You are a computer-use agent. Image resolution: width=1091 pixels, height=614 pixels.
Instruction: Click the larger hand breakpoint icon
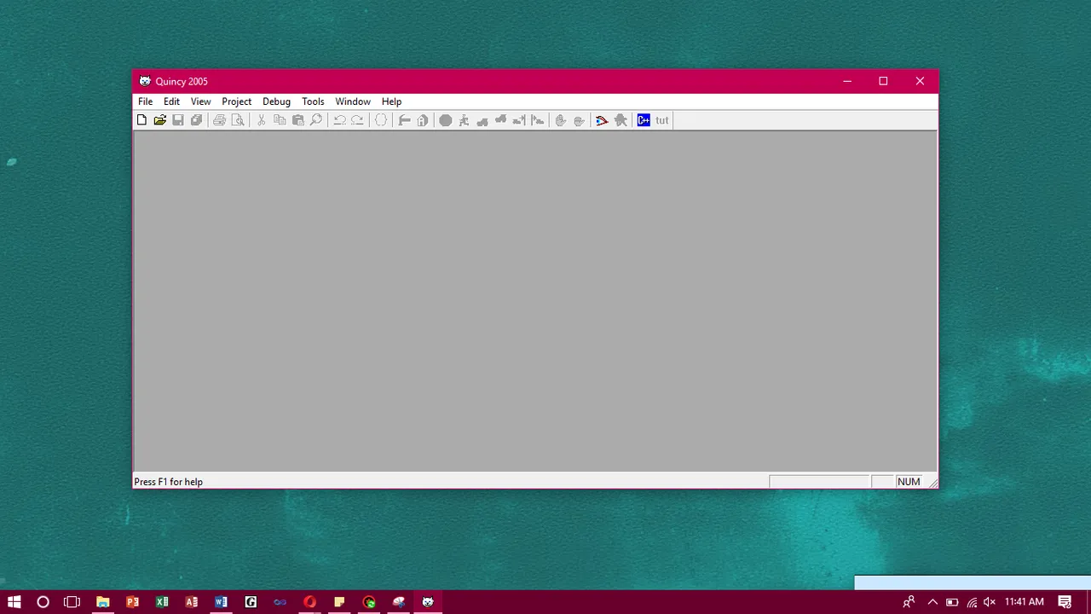coord(560,120)
